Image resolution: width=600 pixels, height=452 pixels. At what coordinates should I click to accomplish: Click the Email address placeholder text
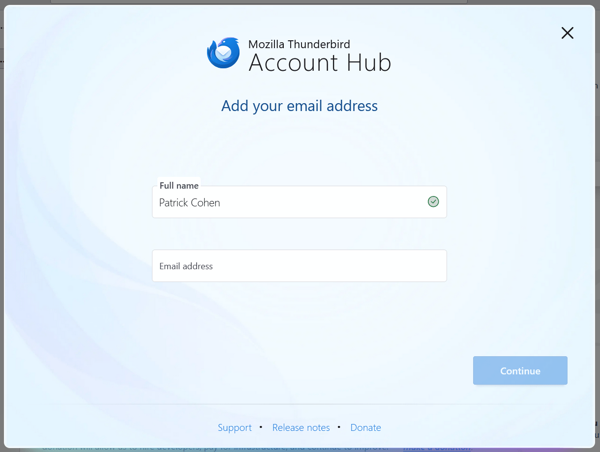[x=185, y=266]
